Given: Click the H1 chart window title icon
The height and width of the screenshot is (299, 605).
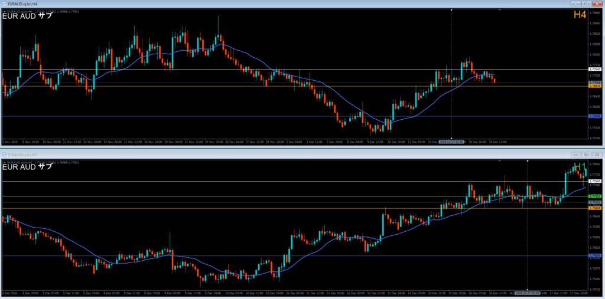Looking at the screenshot, I should (x=5, y=155).
